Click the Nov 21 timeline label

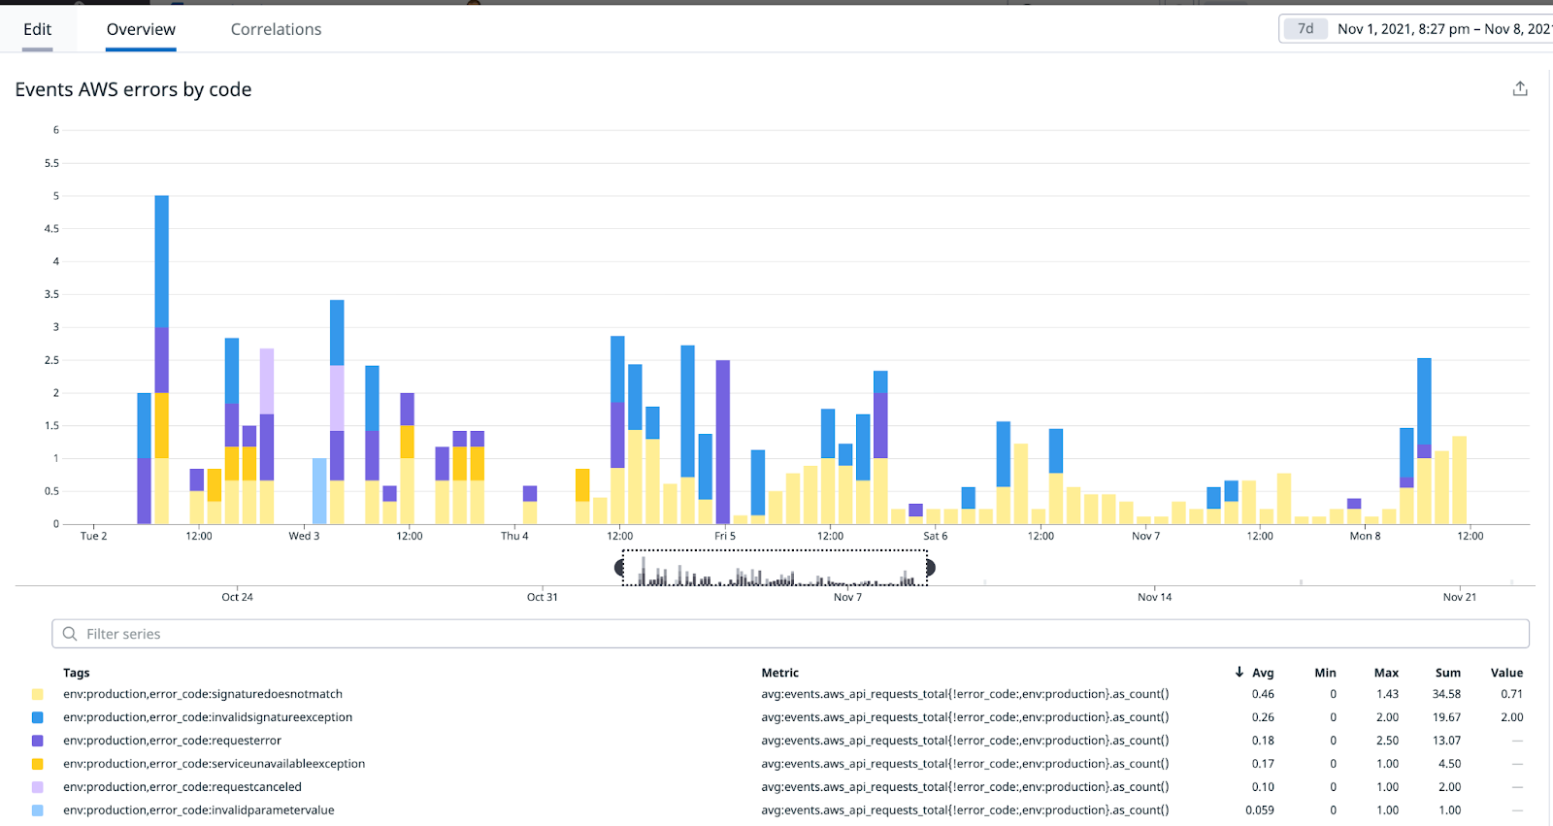click(x=1459, y=597)
